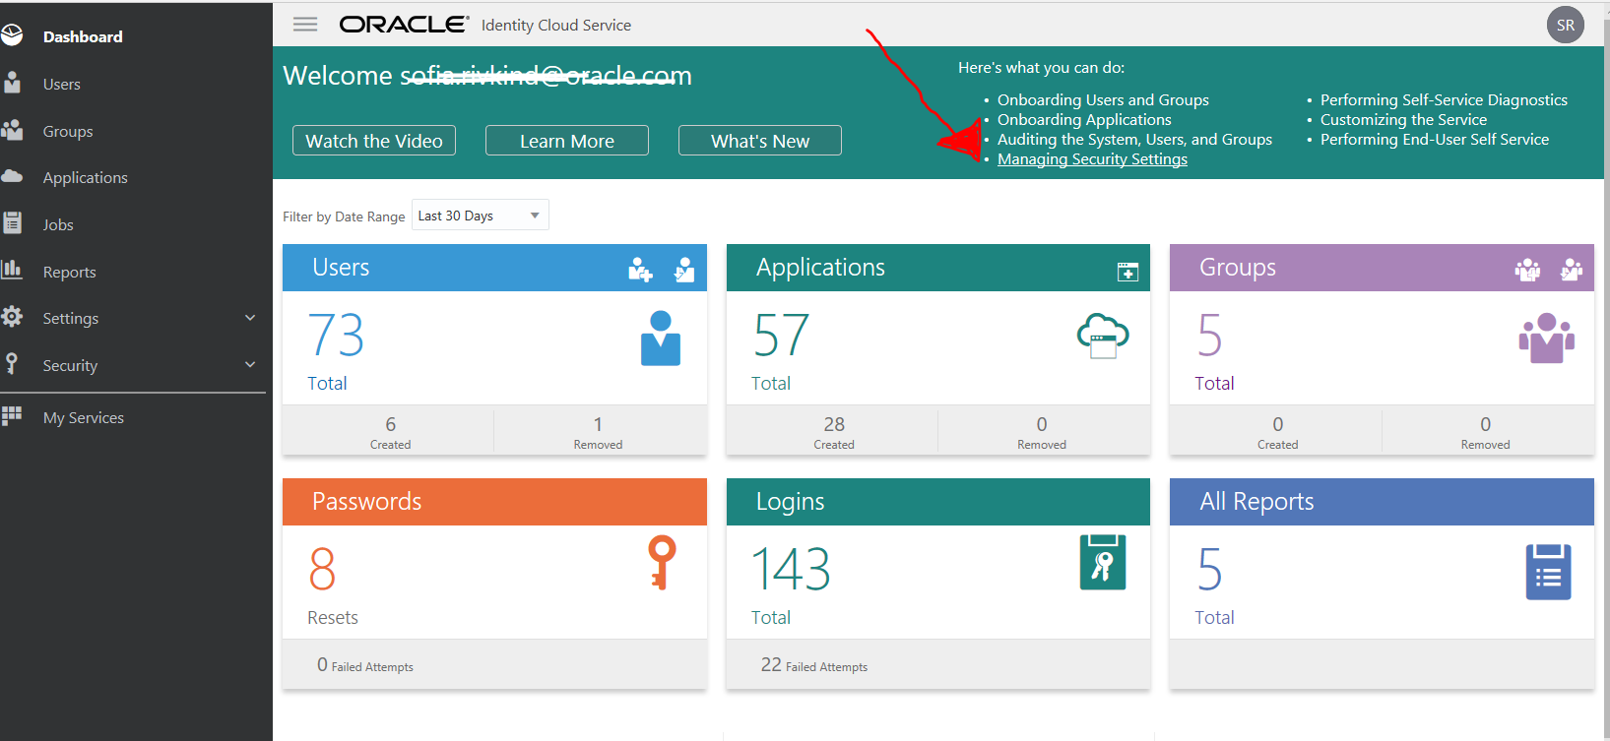Click the cloud icon in Applications card

pos(1103,336)
